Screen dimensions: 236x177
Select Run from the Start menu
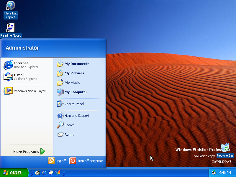coord(68,135)
